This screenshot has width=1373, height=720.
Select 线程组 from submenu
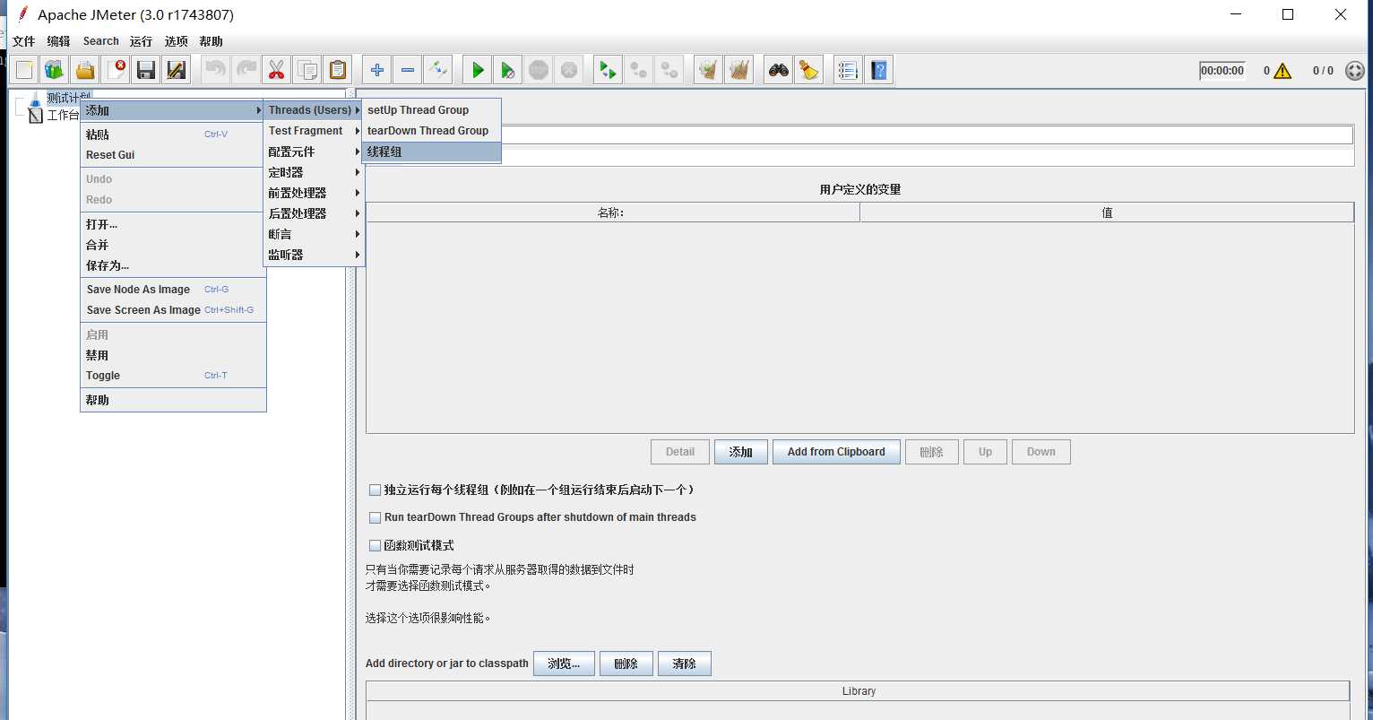coord(431,152)
